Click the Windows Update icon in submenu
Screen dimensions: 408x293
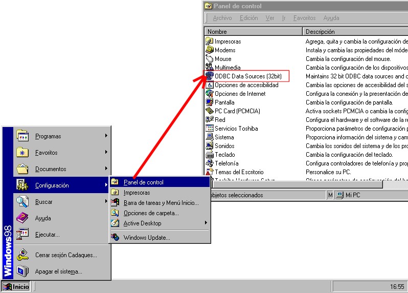[x=115, y=237]
